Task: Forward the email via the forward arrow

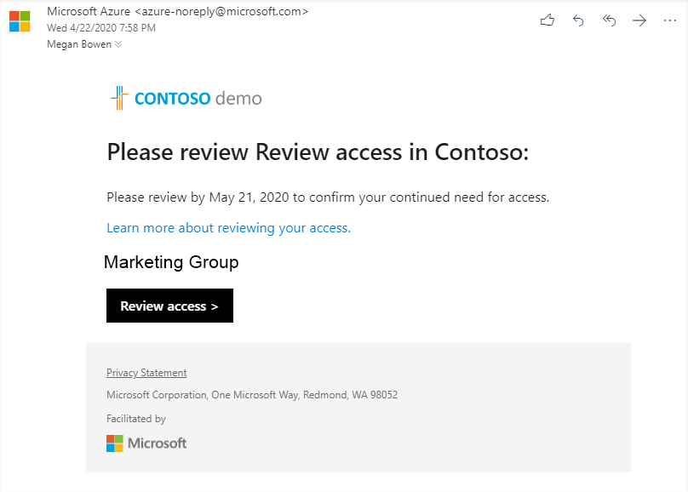Action: (x=639, y=20)
